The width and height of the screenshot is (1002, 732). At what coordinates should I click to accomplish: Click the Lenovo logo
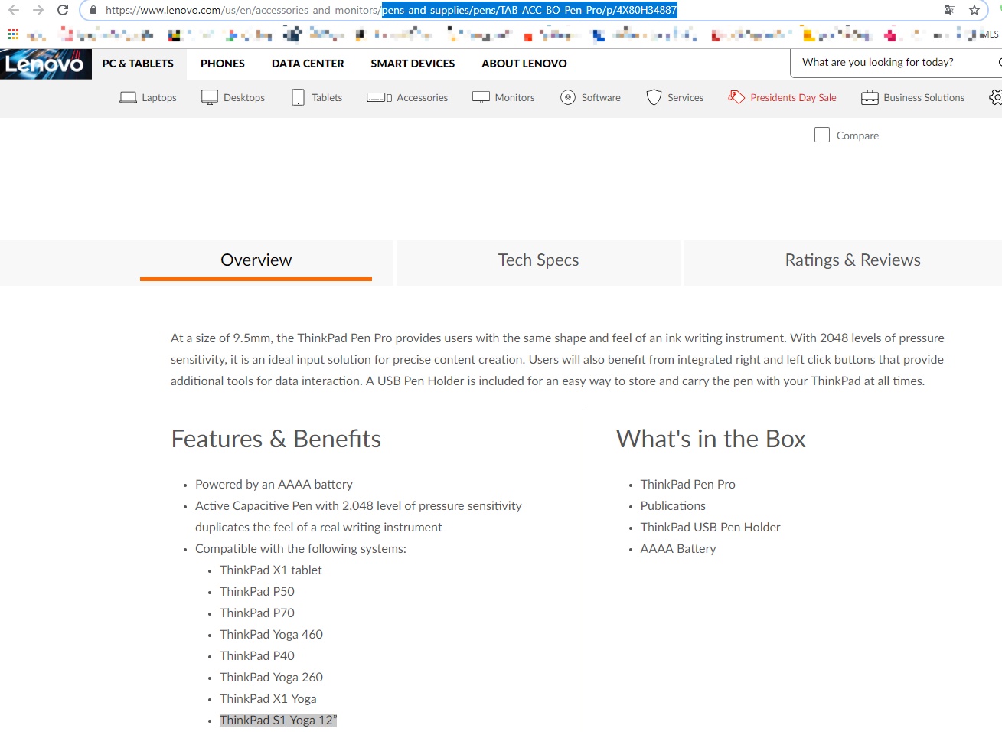pos(45,64)
